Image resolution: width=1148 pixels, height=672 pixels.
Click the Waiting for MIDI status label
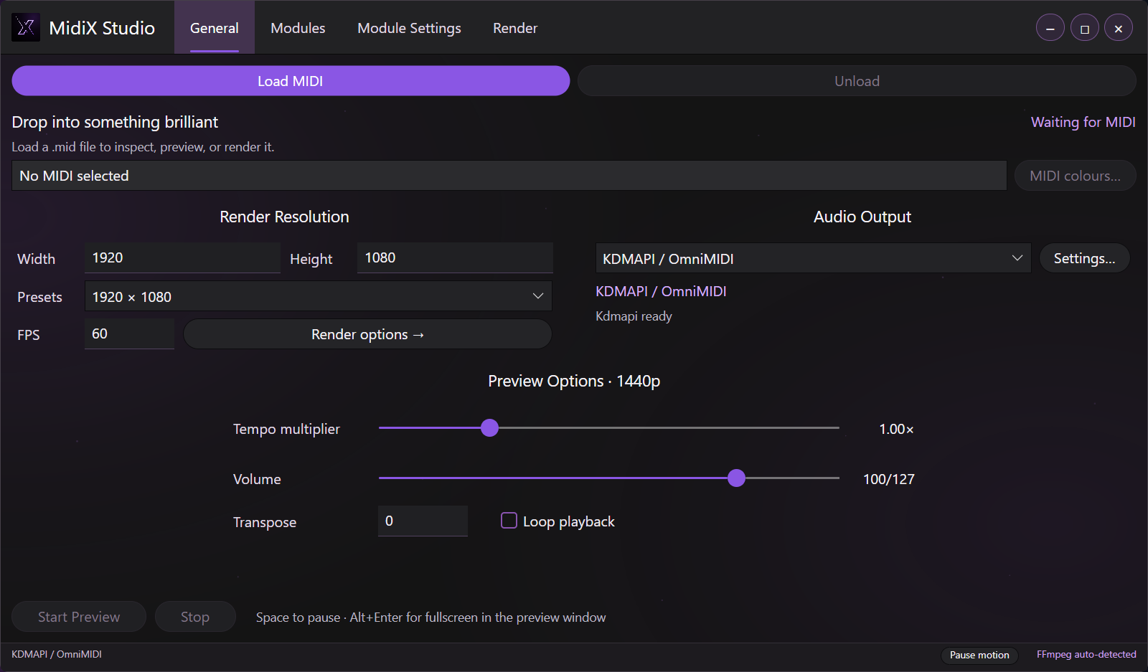click(1083, 122)
